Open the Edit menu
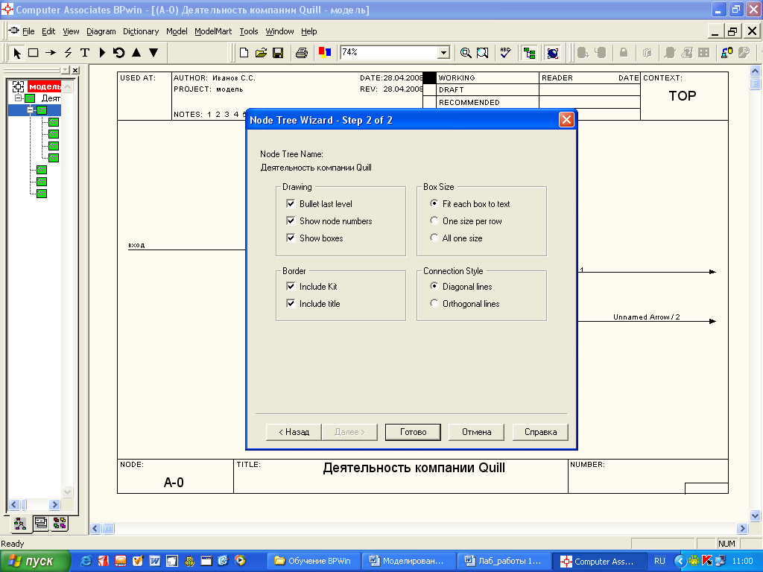The image size is (763, 572). pyautogui.click(x=48, y=31)
